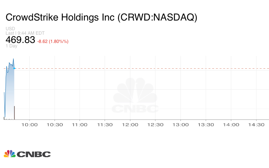Image resolution: width=269 pixels, height=168 pixels.
Task: Click the CNBC peacock logo at bottom left
Action: [x=27, y=154]
